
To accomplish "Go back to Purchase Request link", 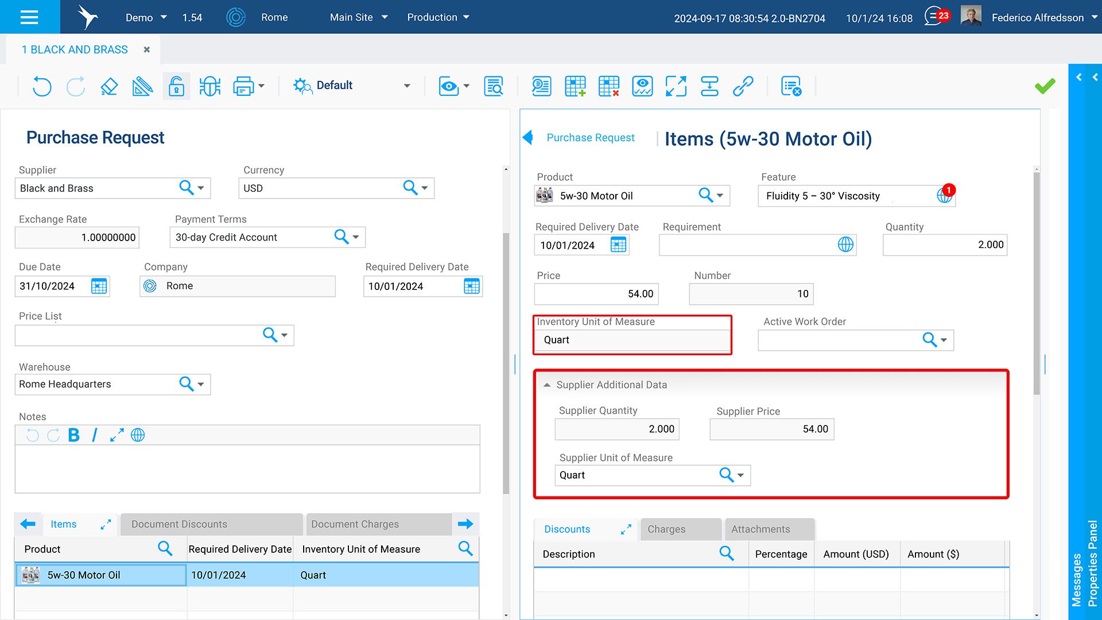I will pyautogui.click(x=590, y=138).
